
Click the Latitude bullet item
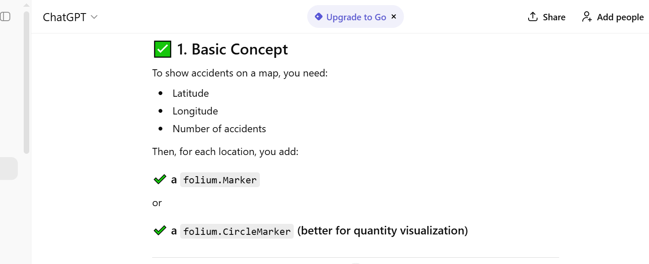(x=191, y=93)
